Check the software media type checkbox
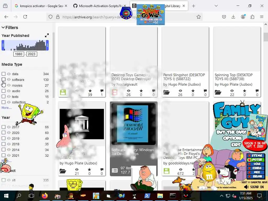Image resolution: width=268 pixels, height=201 pixels. 3,80
